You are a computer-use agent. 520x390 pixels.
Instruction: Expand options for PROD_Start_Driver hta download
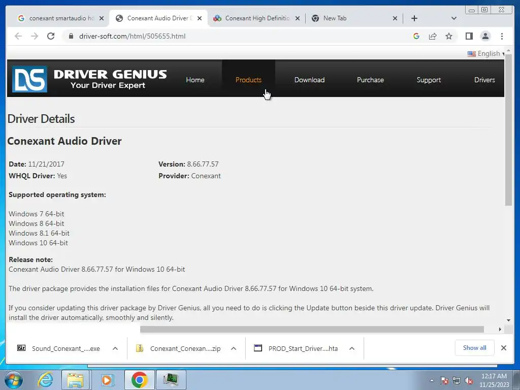coord(352,348)
